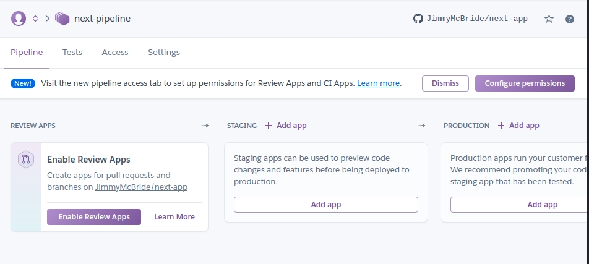The height and width of the screenshot is (264, 589).
Task: Switch to the Tests tab
Action: pyautogui.click(x=72, y=53)
